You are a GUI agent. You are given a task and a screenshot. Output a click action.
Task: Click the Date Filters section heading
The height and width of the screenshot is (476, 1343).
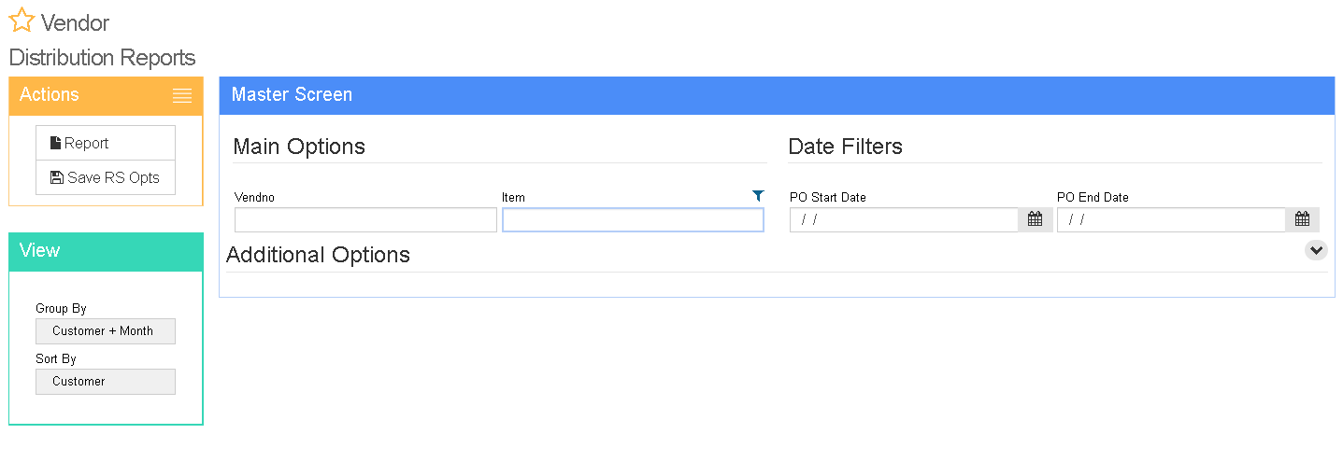846,147
